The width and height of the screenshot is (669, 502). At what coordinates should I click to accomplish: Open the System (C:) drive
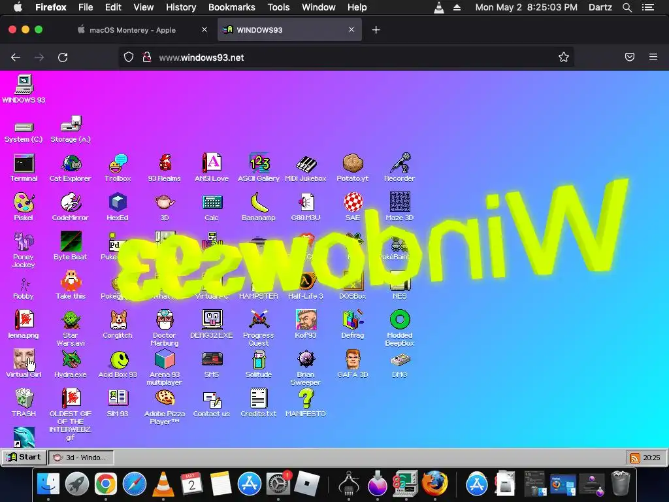pos(24,127)
